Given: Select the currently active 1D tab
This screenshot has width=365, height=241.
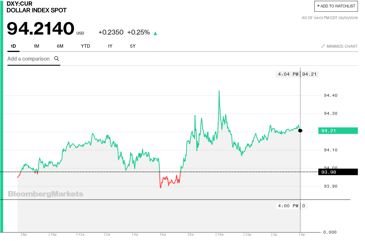Looking at the screenshot, I should coord(13,46).
